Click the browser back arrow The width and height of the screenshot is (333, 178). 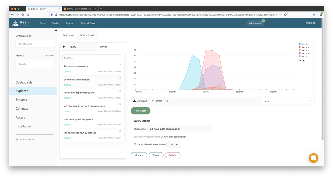click(12, 15)
